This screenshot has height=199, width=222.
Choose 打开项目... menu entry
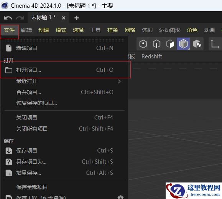coord(64,70)
